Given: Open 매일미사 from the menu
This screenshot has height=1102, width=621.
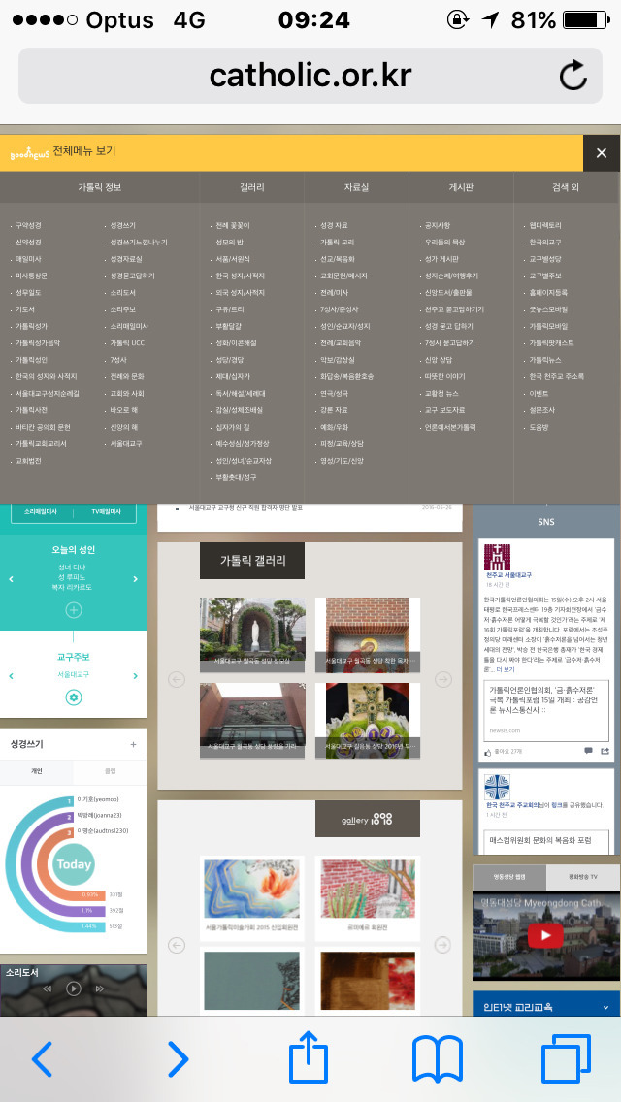Looking at the screenshot, I should point(28,259).
